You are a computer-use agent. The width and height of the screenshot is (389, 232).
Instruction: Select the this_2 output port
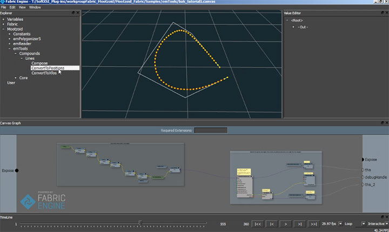click(x=363, y=184)
